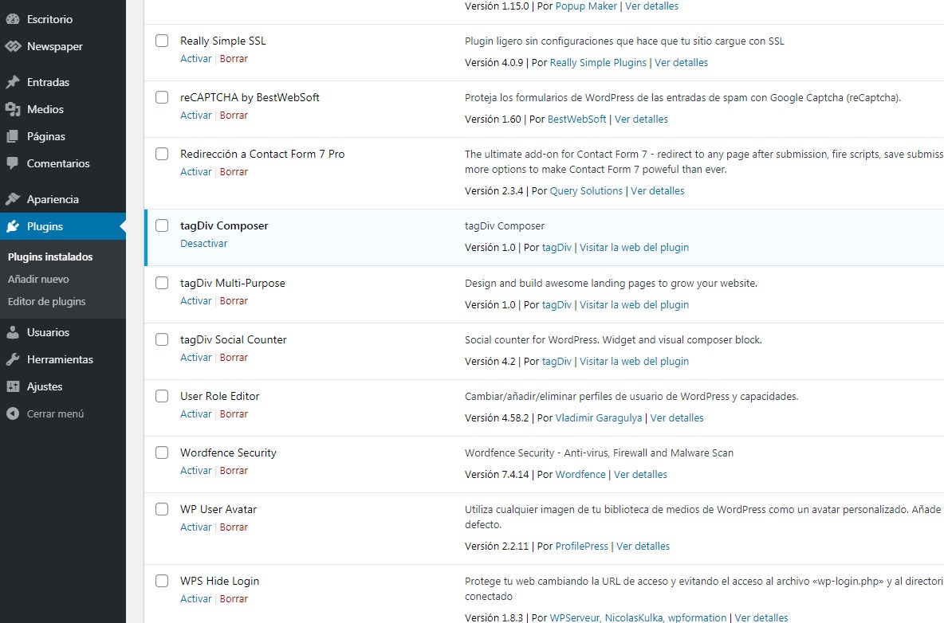Open Really Simple Plugins author link

(x=598, y=63)
